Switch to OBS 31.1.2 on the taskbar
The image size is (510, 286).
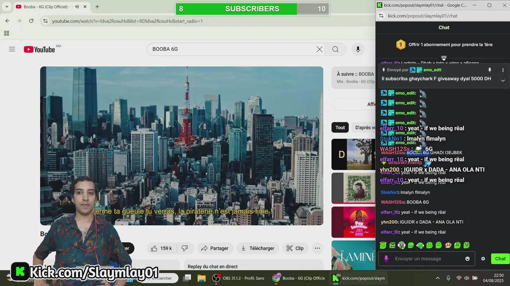point(239,278)
